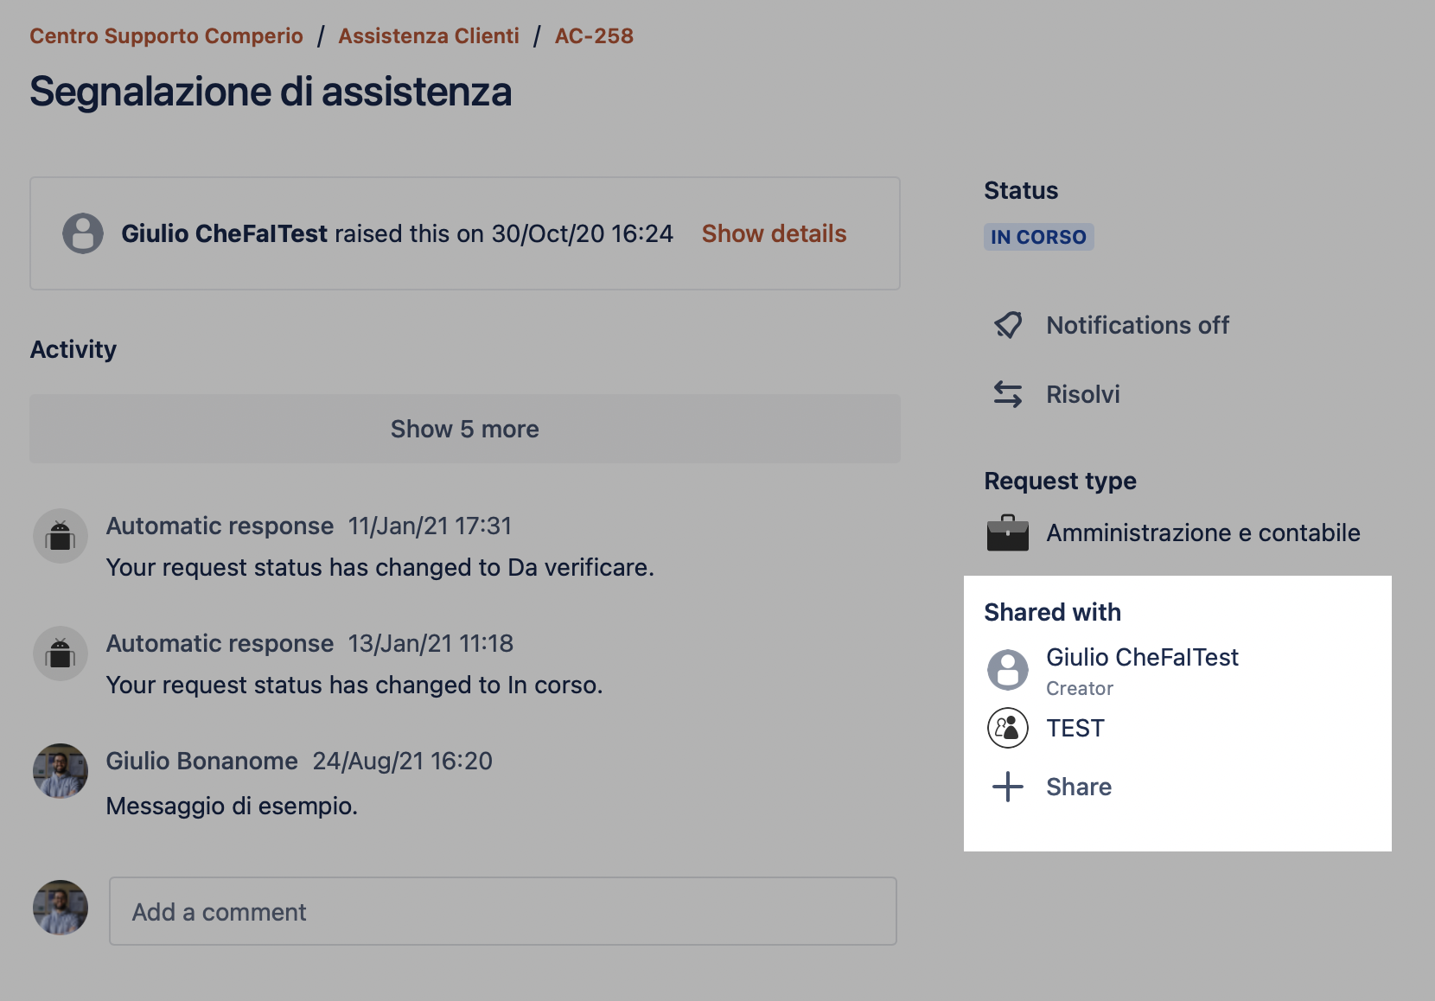Click the first Automatic response bot icon
The height and width of the screenshot is (1001, 1435).
61,536
